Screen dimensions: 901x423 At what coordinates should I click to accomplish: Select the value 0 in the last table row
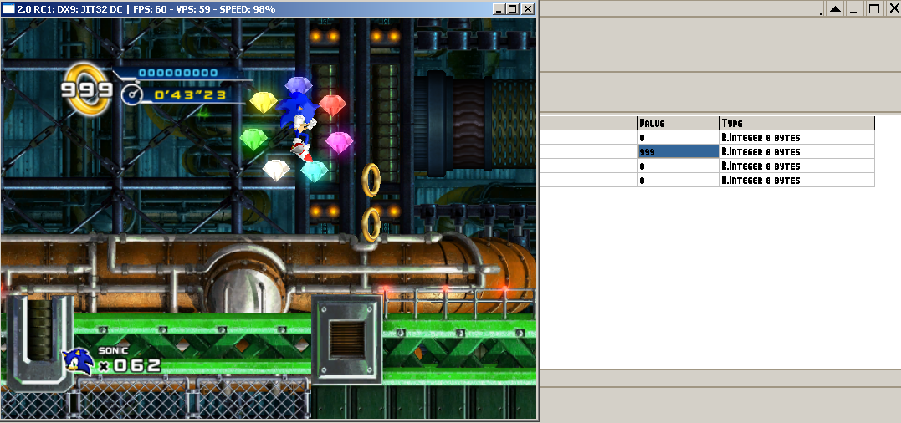678,181
